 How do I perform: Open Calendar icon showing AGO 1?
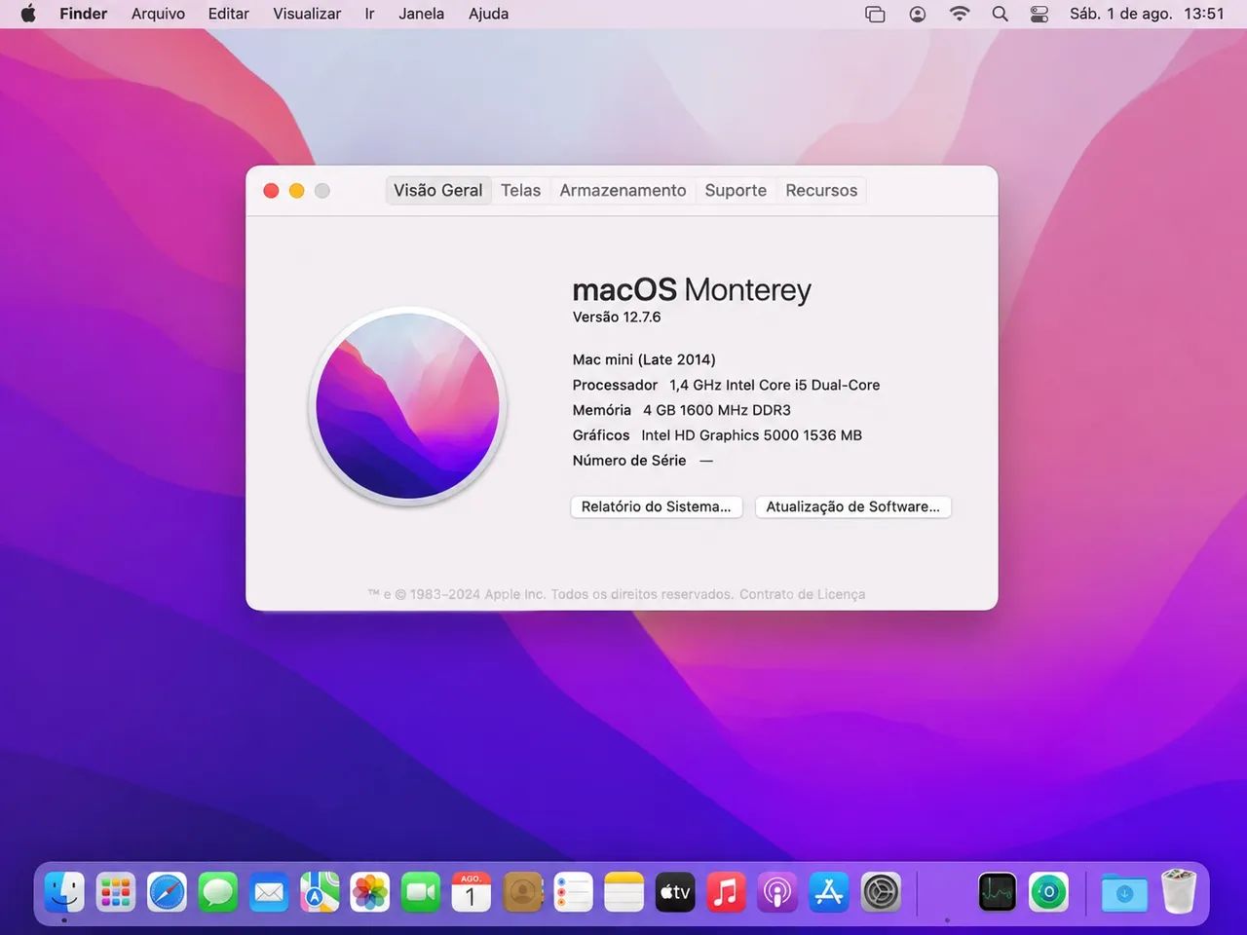point(472,892)
